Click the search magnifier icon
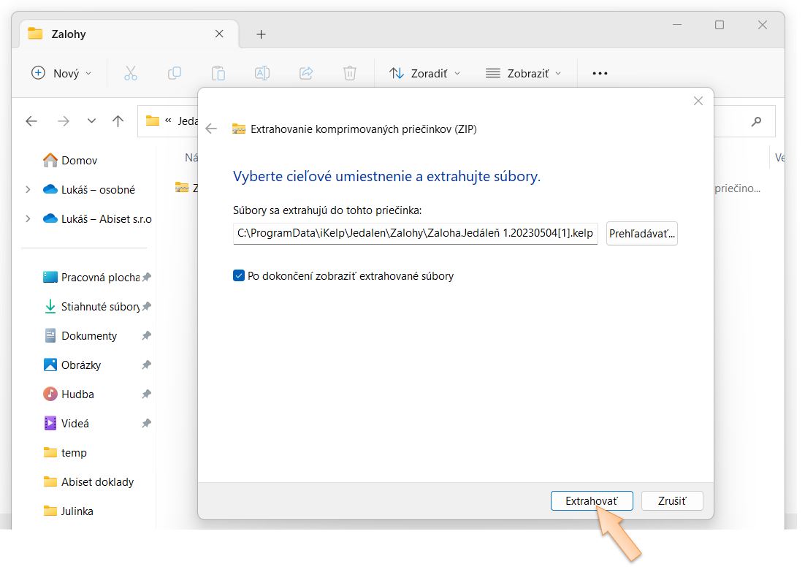Viewport: 805px width, 572px height. click(x=756, y=121)
